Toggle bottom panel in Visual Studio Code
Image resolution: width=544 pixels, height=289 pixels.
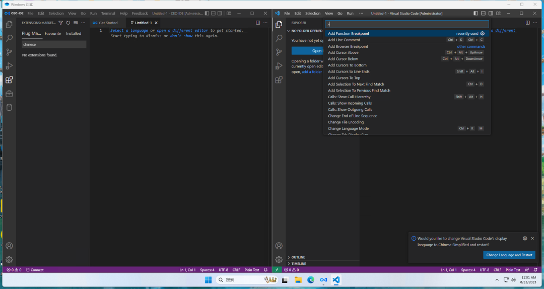483,13
